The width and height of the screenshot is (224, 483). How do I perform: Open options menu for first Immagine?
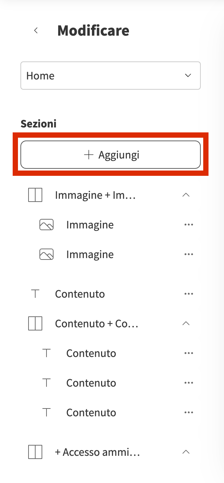pos(189,225)
